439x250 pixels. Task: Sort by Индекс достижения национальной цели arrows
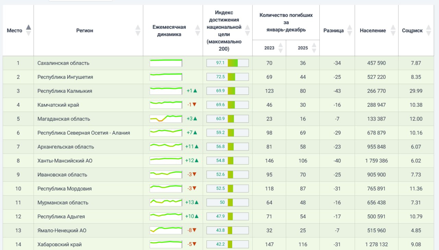point(247,30)
